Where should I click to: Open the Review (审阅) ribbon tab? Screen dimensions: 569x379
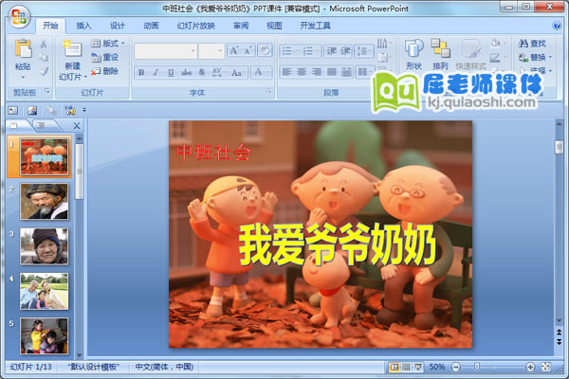click(241, 26)
